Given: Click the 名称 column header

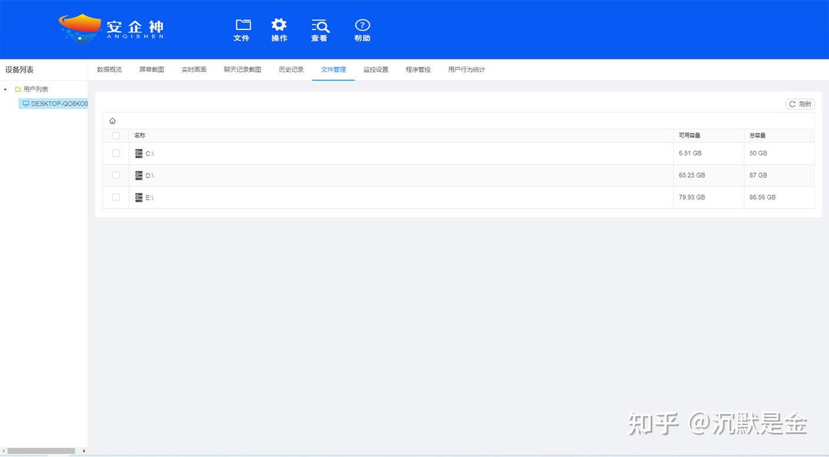Looking at the screenshot, I should (140, 135).
